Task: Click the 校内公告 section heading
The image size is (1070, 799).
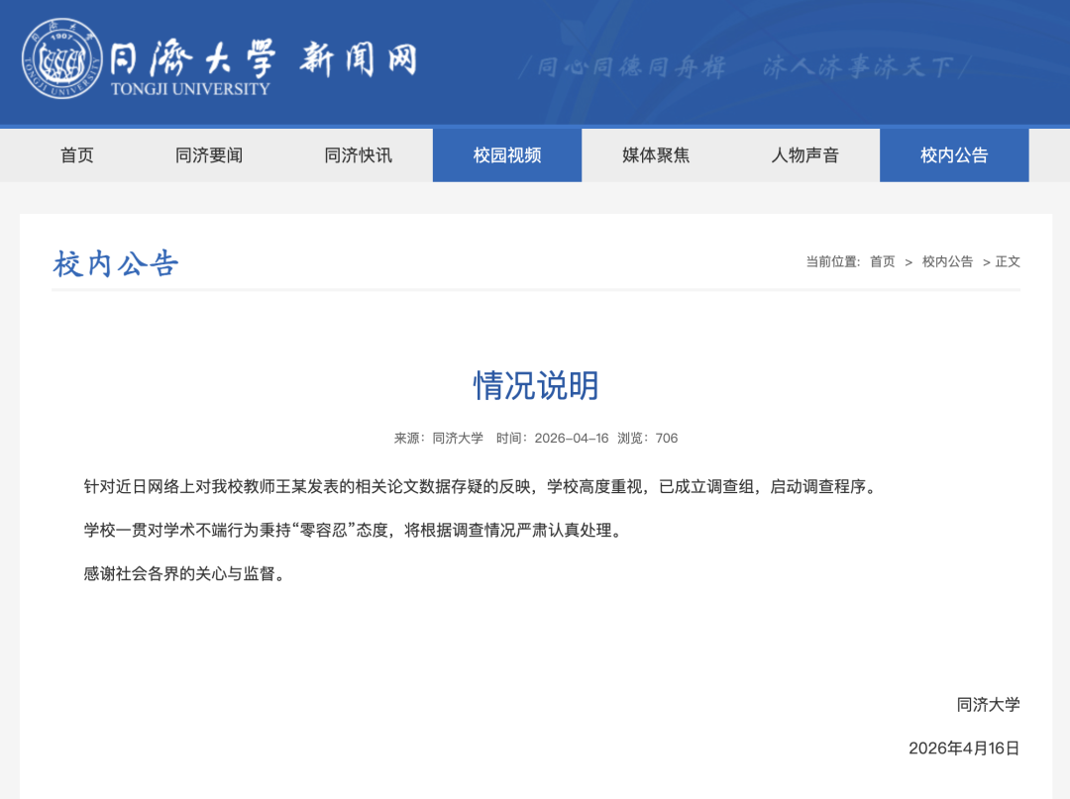Action: pos(116,264)
